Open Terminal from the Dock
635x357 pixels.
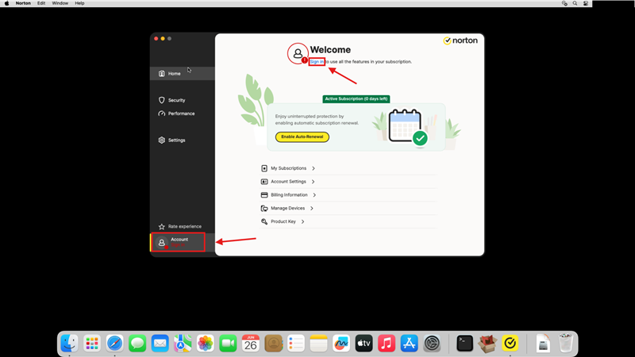click(x=464, y=344)
